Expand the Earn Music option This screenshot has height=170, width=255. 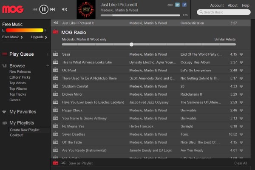pyautogui.click(x=12, y=37)
